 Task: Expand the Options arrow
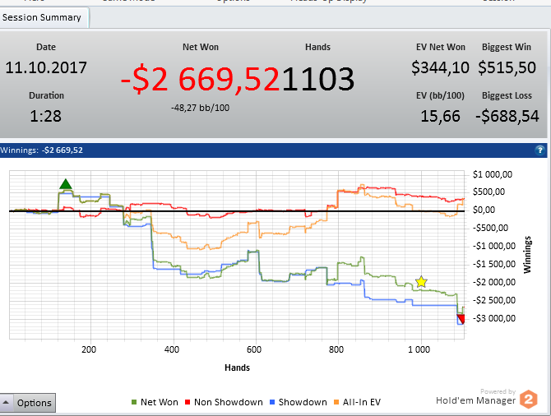click(x=6, y=403)
